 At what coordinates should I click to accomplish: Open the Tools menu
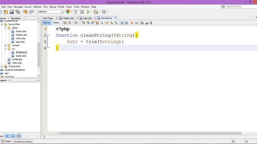[76, 7]
